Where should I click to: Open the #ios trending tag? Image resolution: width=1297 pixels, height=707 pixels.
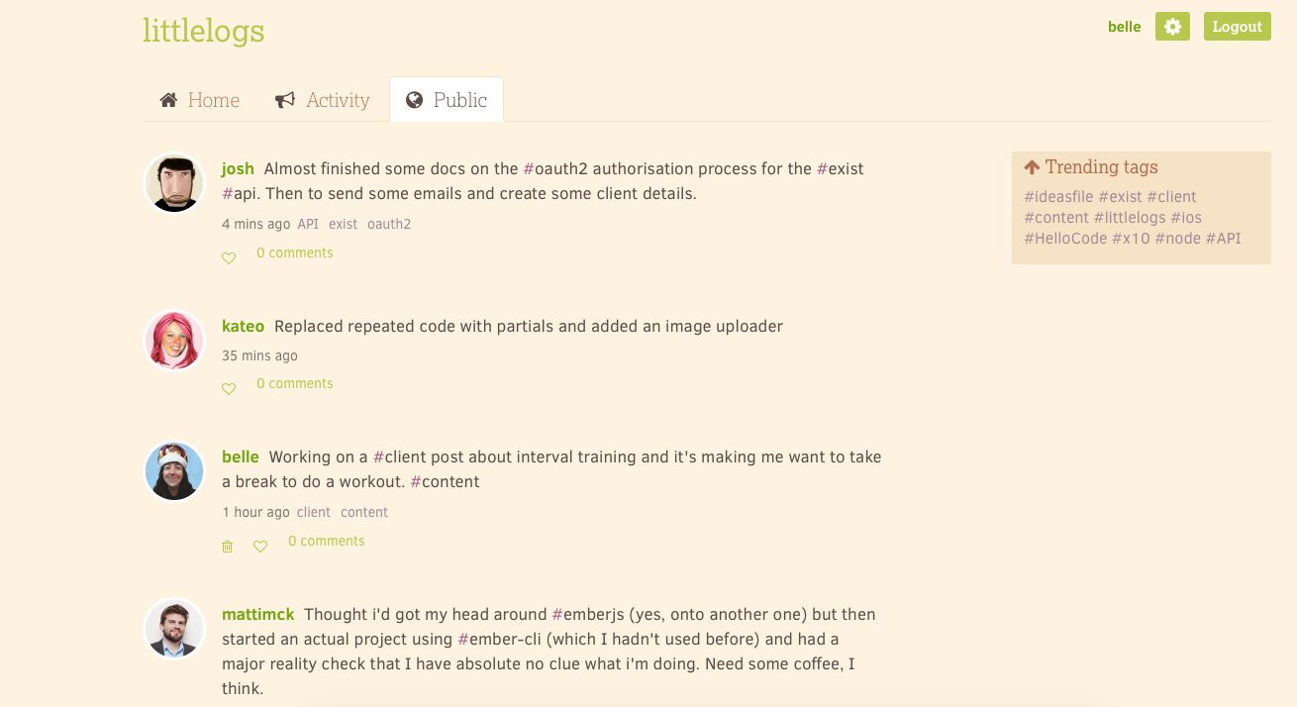pyautogui.click(x=1186, y=218)
